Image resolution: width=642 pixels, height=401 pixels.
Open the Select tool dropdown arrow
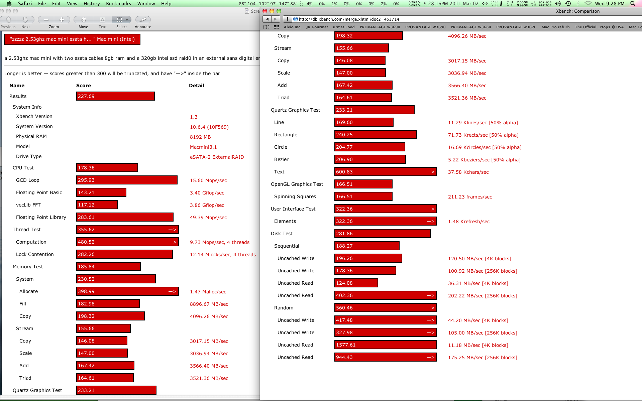pos(127,20)
